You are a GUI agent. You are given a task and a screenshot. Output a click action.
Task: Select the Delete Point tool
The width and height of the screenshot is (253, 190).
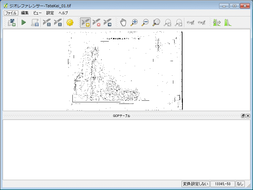coord(96,22)
